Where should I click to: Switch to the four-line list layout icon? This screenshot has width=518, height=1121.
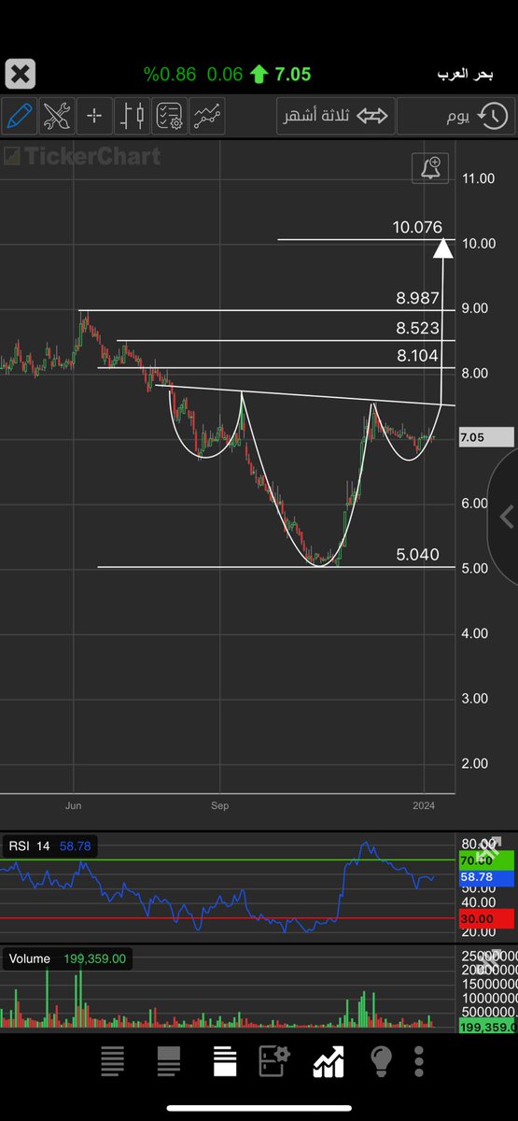pos(112,1061)
